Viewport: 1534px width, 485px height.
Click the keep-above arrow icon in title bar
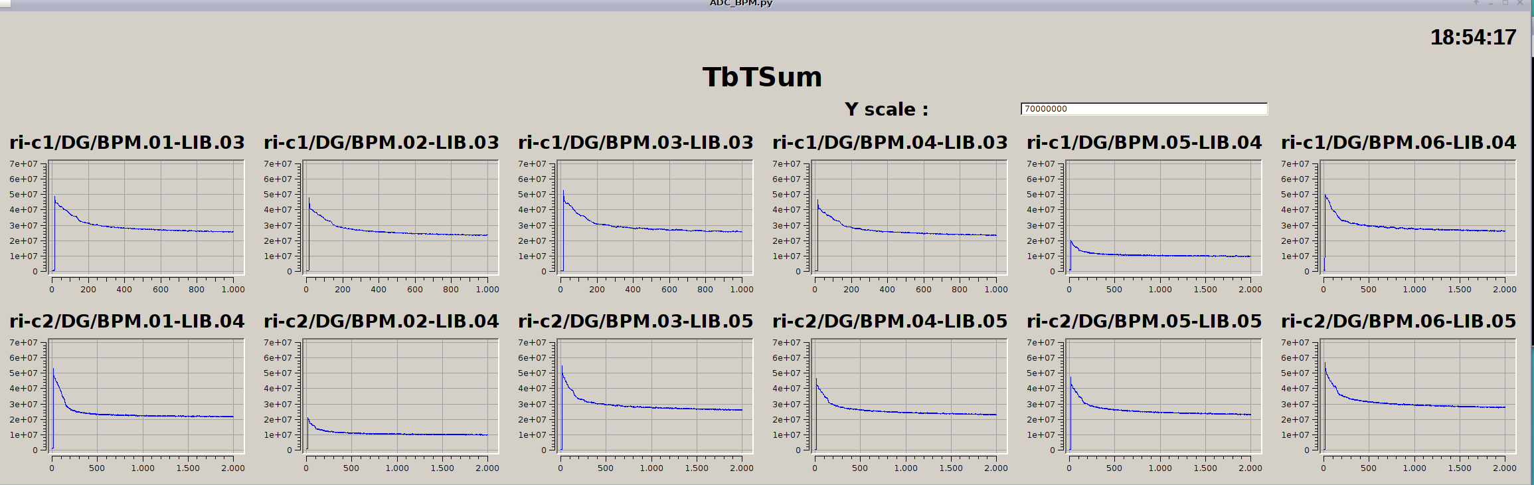click(1476, 3)
